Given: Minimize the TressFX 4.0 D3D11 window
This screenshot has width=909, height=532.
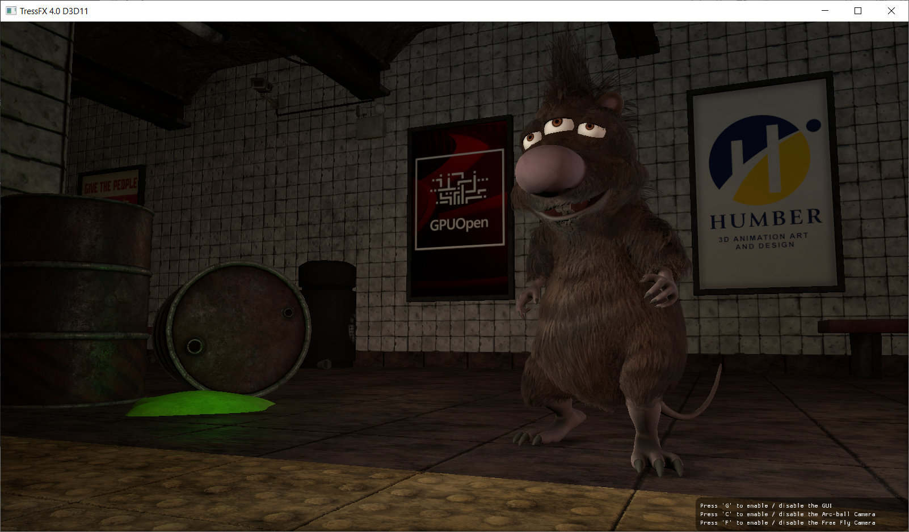Looking at the screenshot, I should pos(825,11).
